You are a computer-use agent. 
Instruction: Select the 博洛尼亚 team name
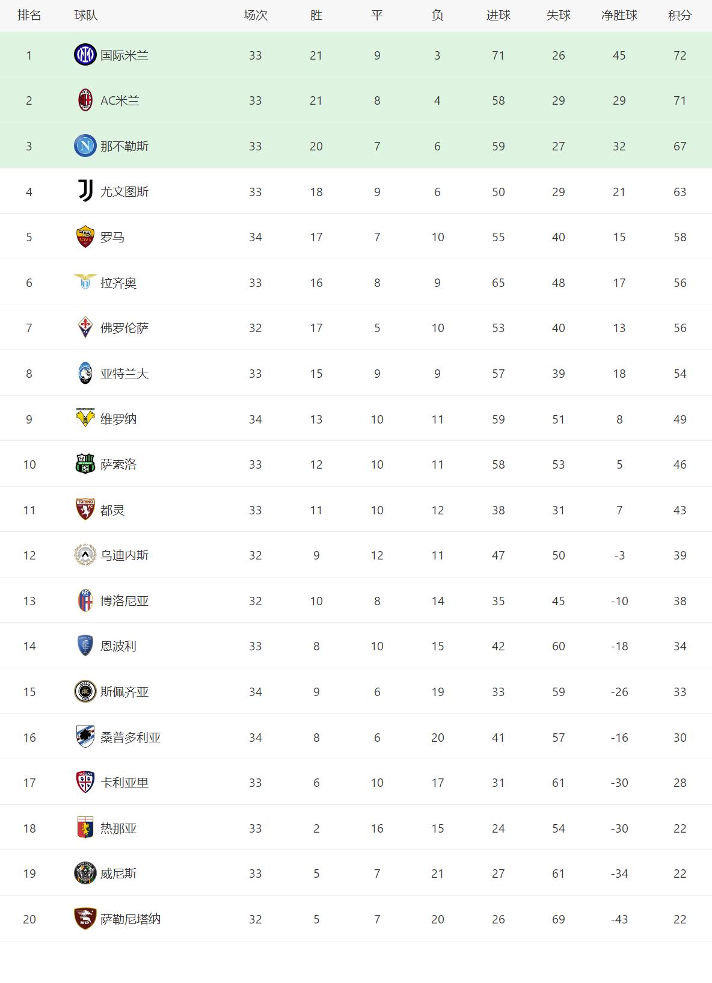click(x=124, y=601)
